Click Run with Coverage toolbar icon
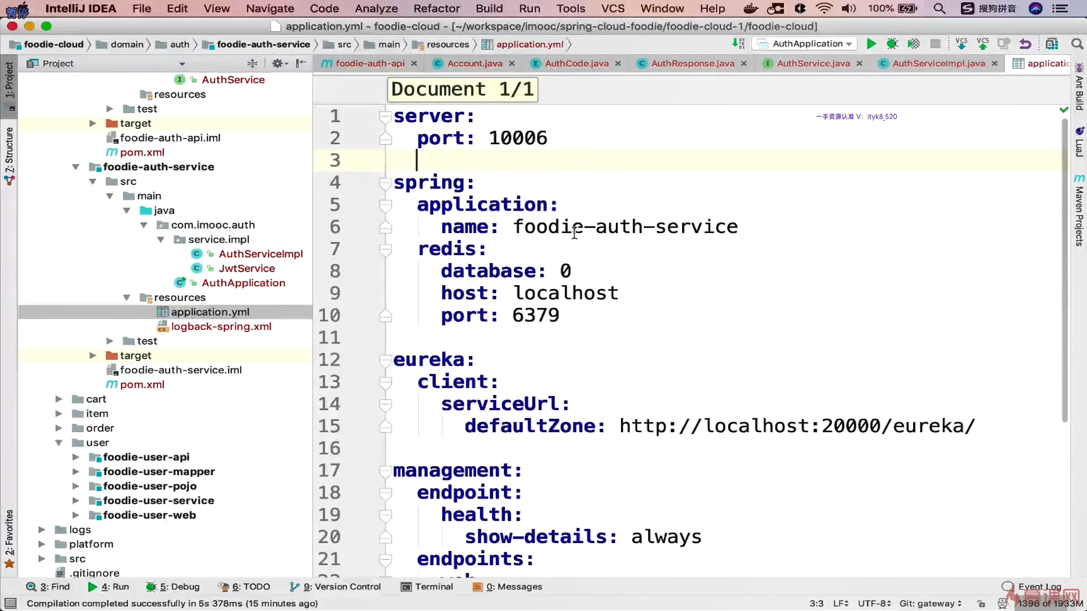Screen dimensions: 1087x611 913,44
